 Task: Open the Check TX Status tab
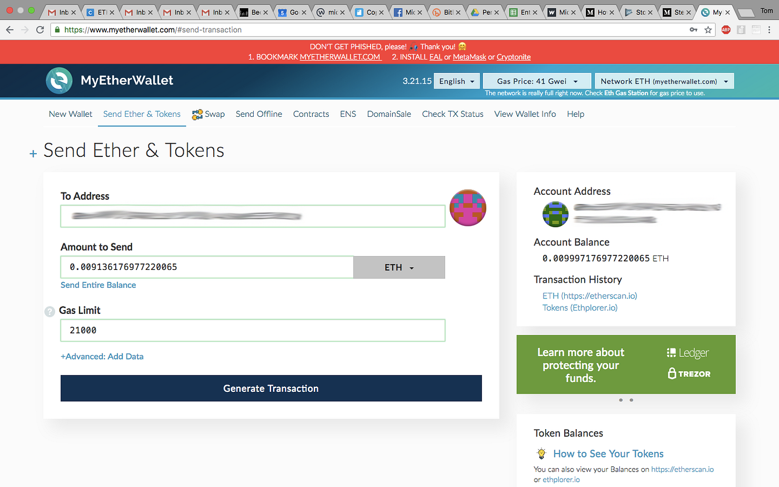[x=452, y=114]
